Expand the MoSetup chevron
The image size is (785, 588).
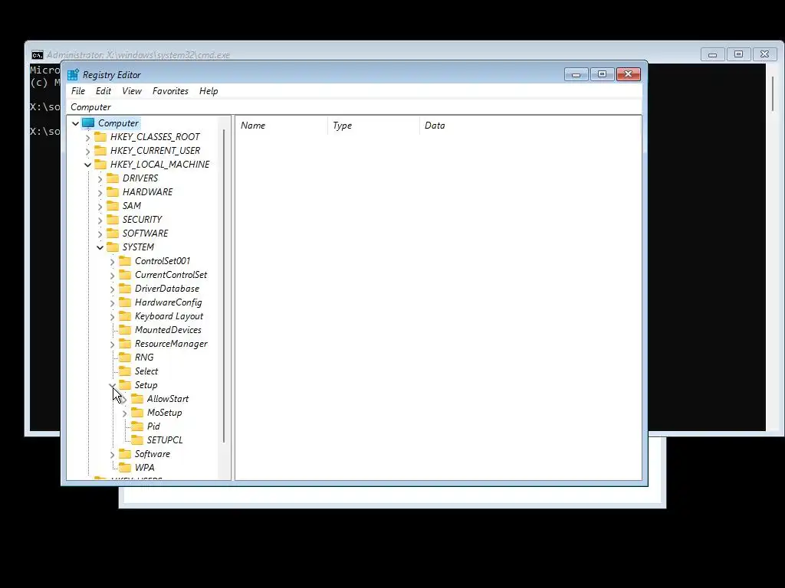click(x=124, y=413)
